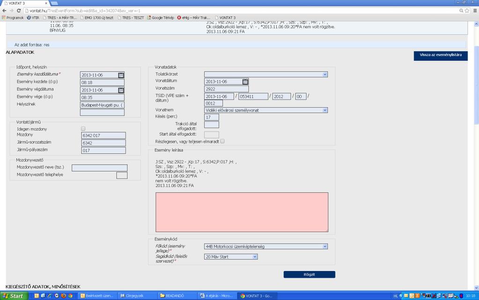Switch to A eljárás - Micro... taskbar window
479x300 pixels.
[216, 296]
